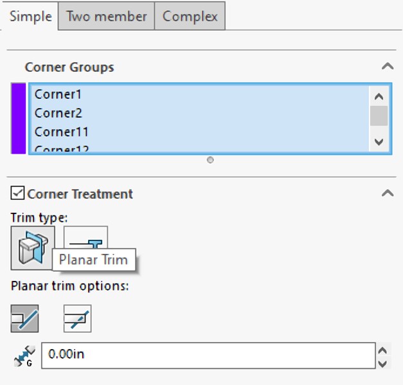The height and width of the screenshot is (385, 403).
Task: Click the weld gap icon beside 0.00in
Action: pyautogui.click(x=24, y=355)
